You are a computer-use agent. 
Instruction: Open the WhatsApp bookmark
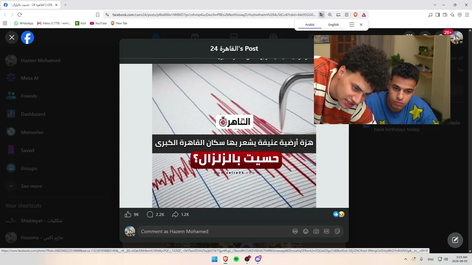24,23
